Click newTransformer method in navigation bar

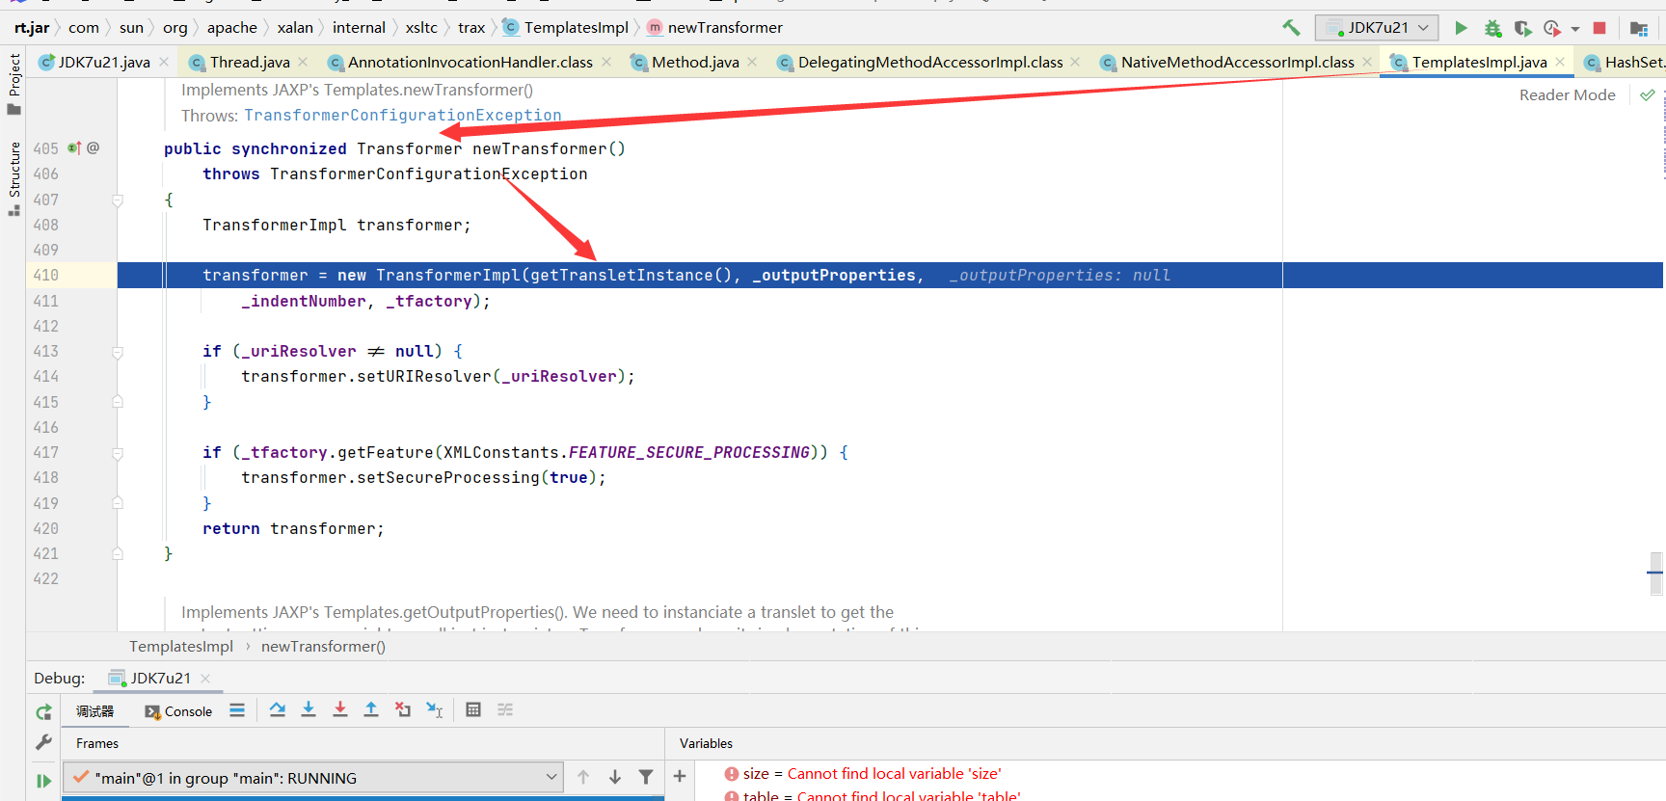(714, 28)
